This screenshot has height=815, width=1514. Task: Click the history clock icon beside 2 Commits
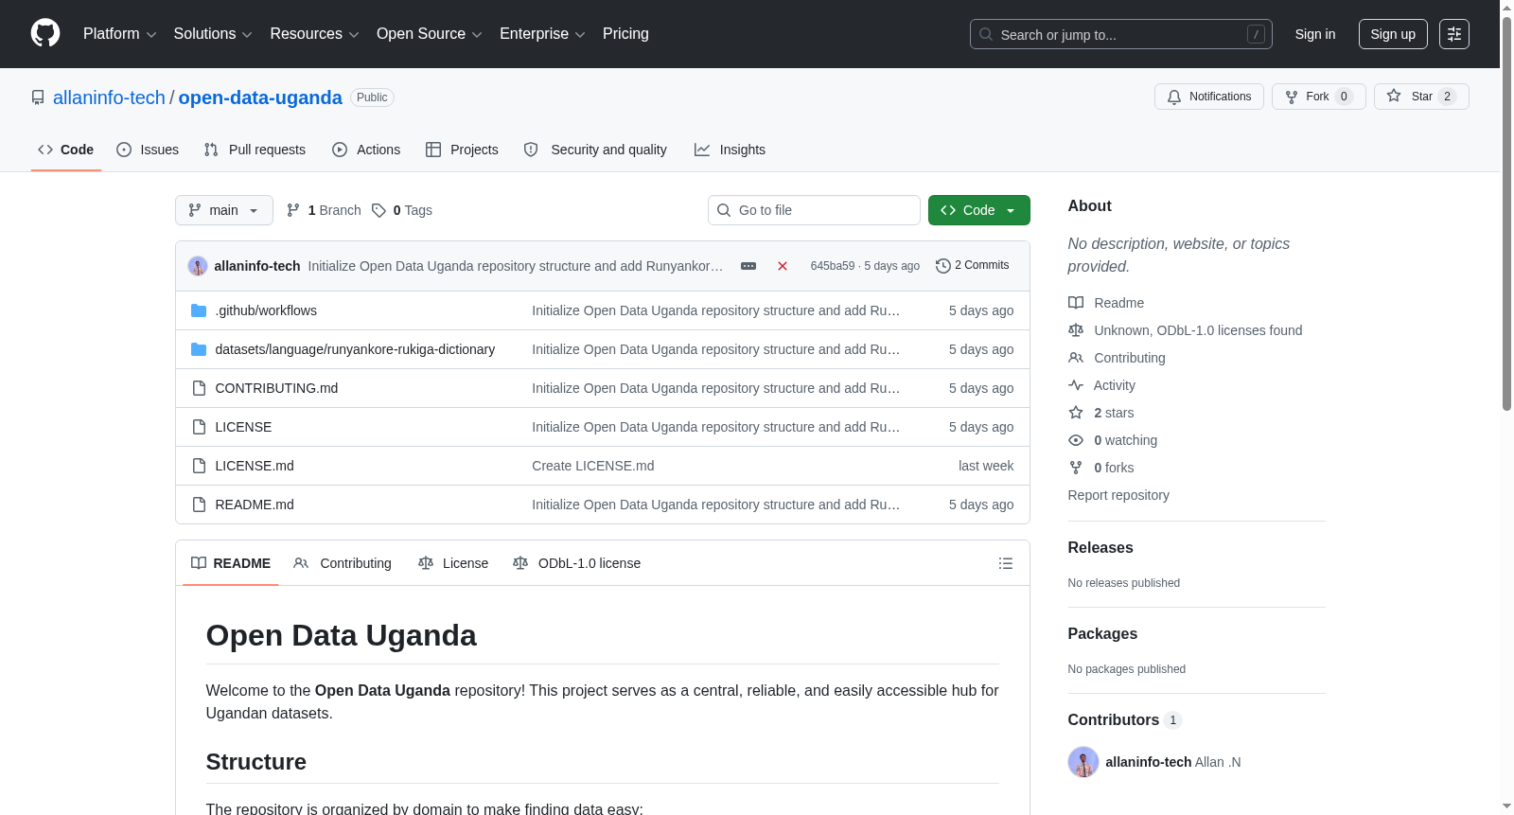pyautogui.click(x=943, y=266)
